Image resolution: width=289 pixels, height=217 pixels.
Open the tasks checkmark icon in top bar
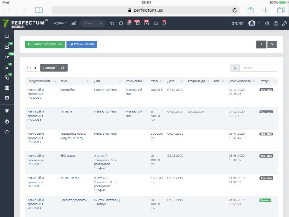point(146,23)
